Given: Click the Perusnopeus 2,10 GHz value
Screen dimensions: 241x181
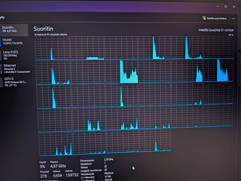Looking at the screenshot, I should (x=108, y=159).
